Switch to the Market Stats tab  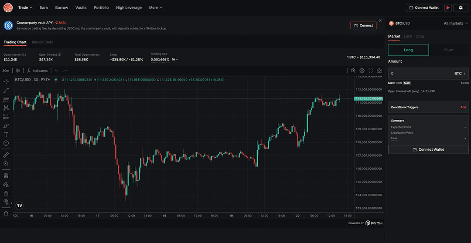[42, 42]
